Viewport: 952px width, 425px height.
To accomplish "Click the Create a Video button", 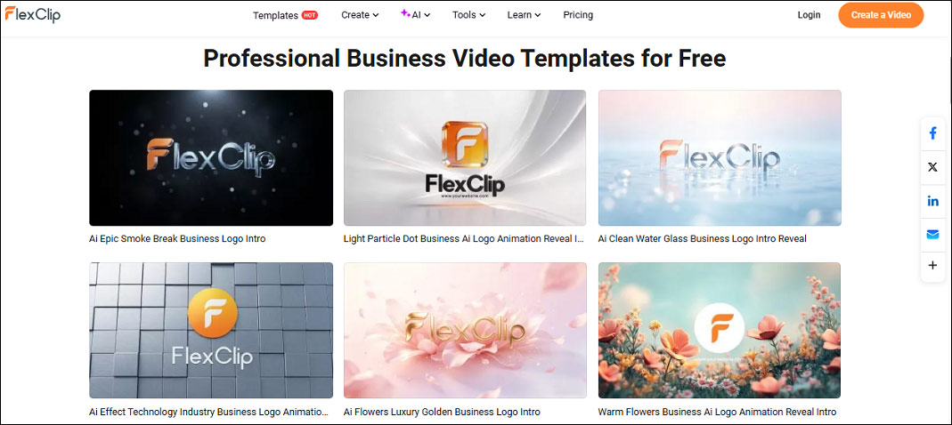I will pos(881,15).
